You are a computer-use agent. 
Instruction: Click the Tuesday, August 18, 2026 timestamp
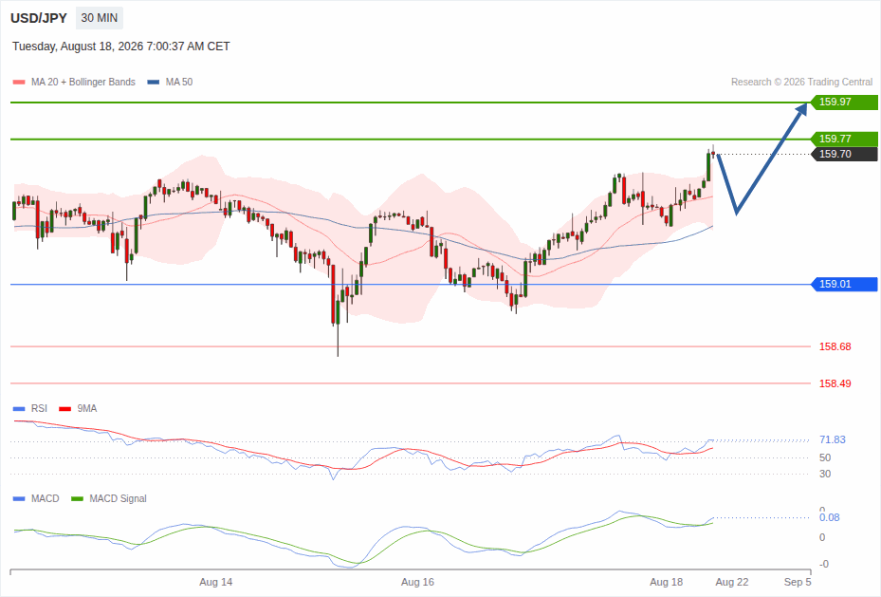pyautogui.click(x=120, y=47)
